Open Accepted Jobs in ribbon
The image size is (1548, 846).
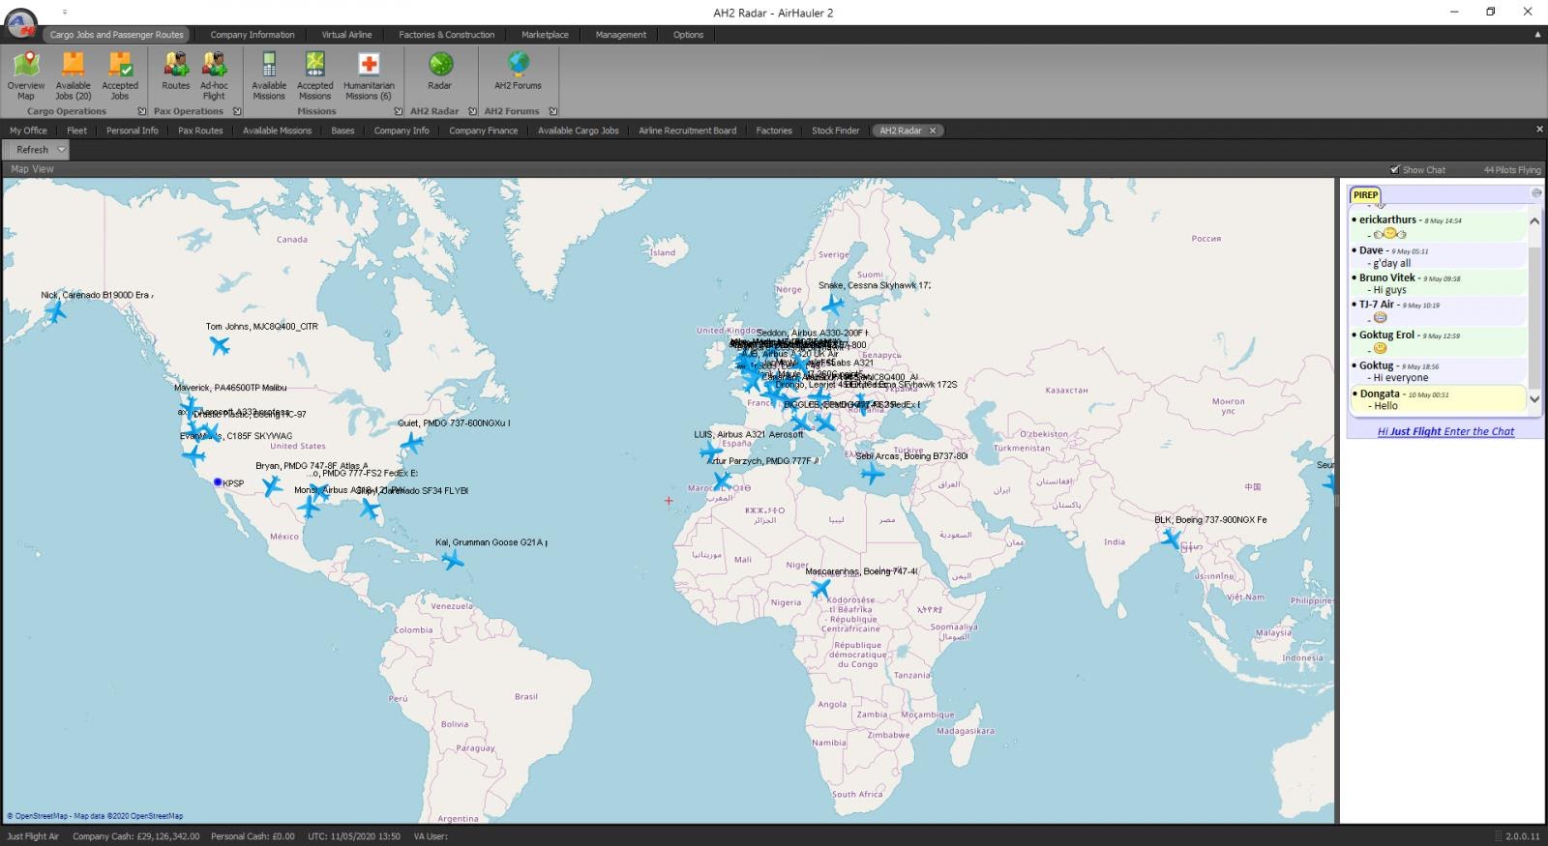(120, 74)
